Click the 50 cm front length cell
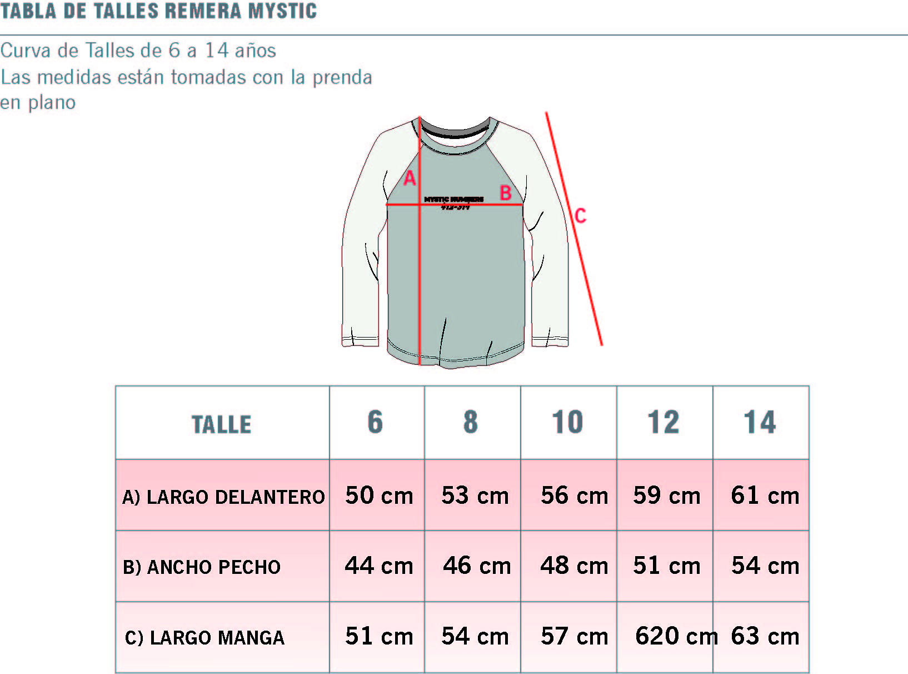The image size is (908, 674). (379, 495)
